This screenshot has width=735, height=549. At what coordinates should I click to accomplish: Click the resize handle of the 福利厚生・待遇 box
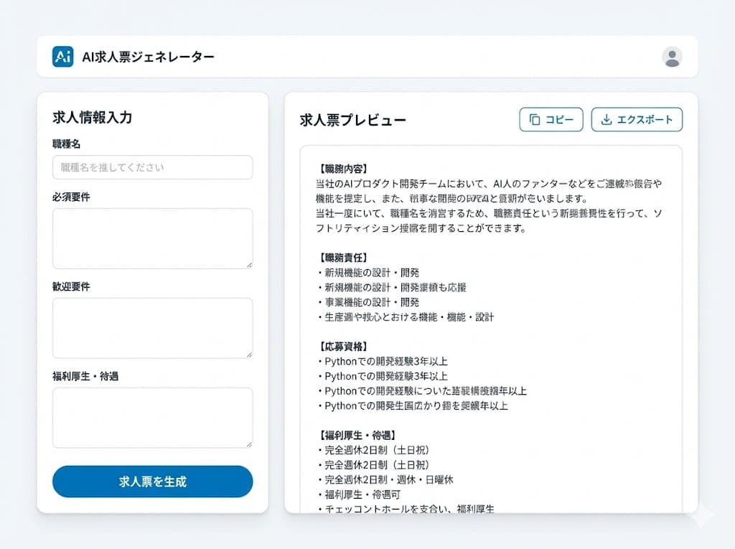click(x=248, y=445)
